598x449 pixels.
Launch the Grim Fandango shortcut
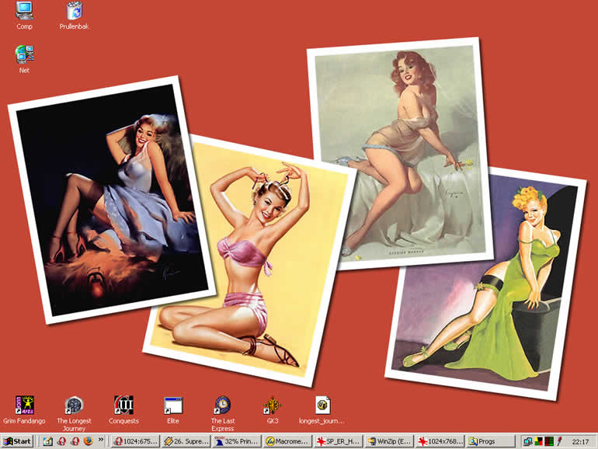tap(24, 405)
